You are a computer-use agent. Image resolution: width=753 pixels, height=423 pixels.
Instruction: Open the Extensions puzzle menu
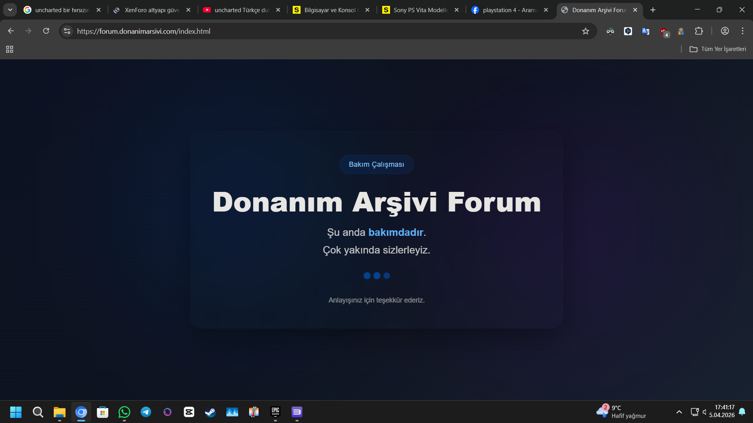(x=699, y=31)
